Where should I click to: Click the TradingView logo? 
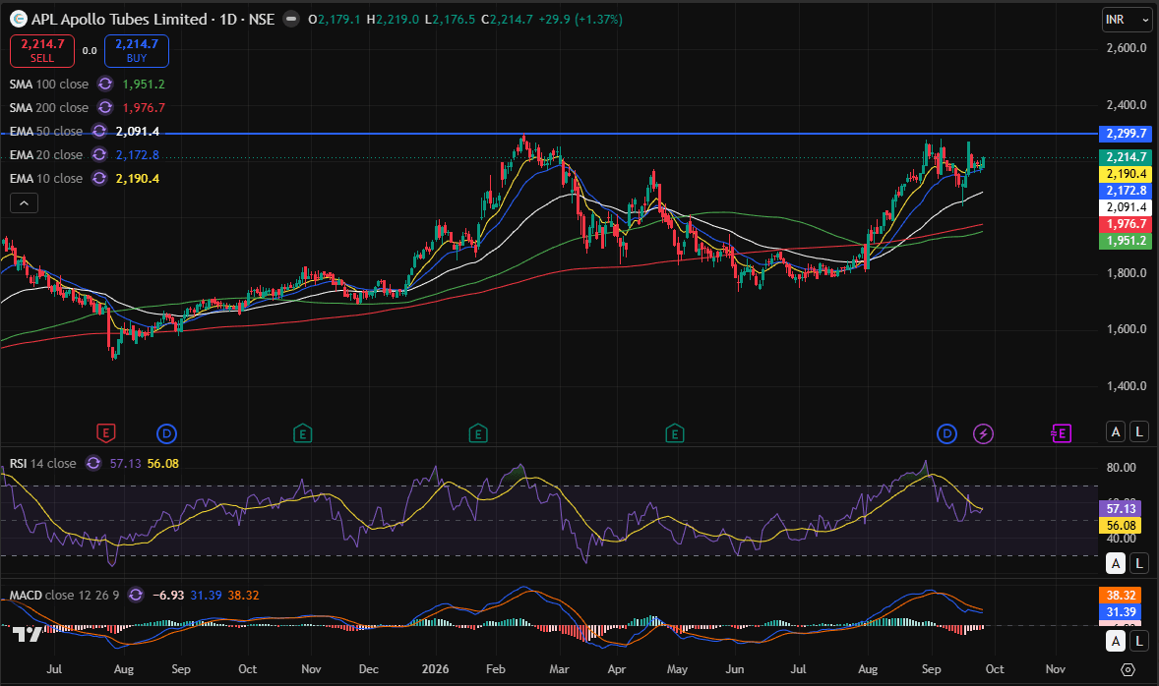(x=27, y=634)
